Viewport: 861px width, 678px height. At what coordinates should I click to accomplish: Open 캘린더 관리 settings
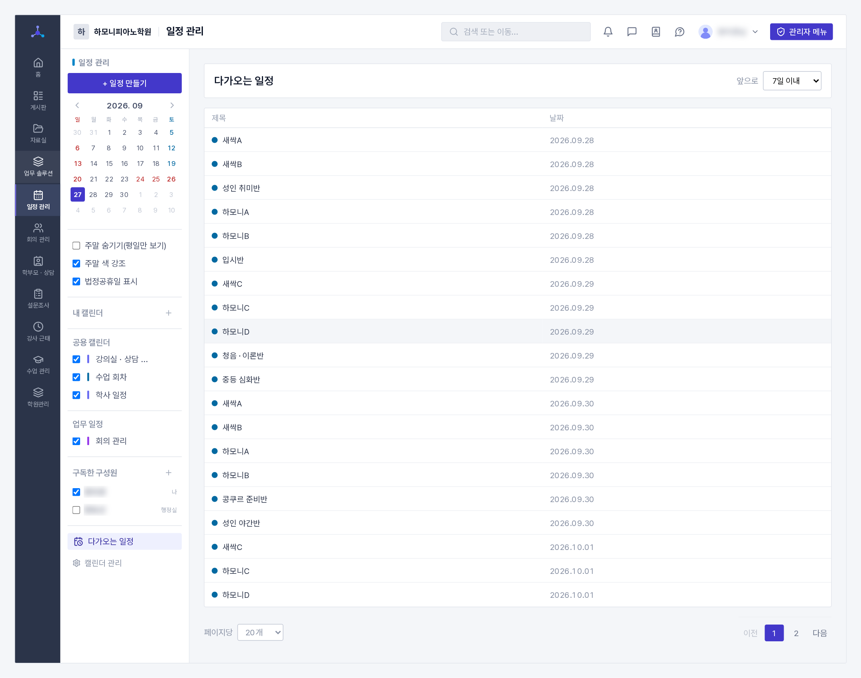[97, 563]
